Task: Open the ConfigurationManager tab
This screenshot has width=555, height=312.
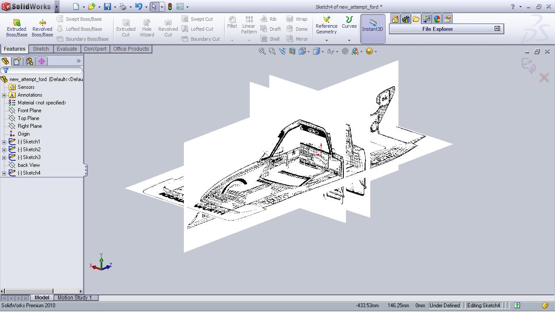Action: (x=29, y=61)
